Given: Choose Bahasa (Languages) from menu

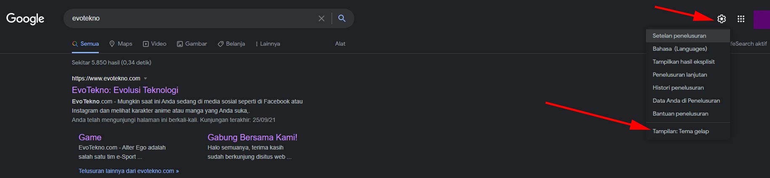Looking at the screenshot, I should (x=680, y=49).
